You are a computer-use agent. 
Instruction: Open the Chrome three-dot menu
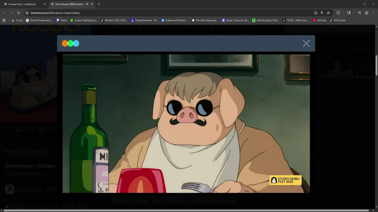[374, 13]
